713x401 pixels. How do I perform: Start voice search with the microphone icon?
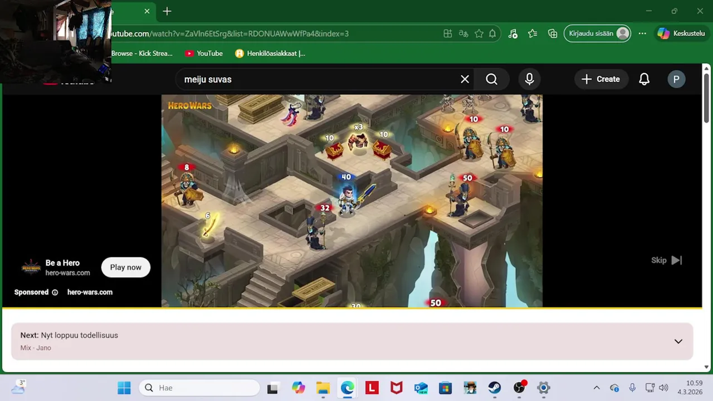[x=529, y=79]
